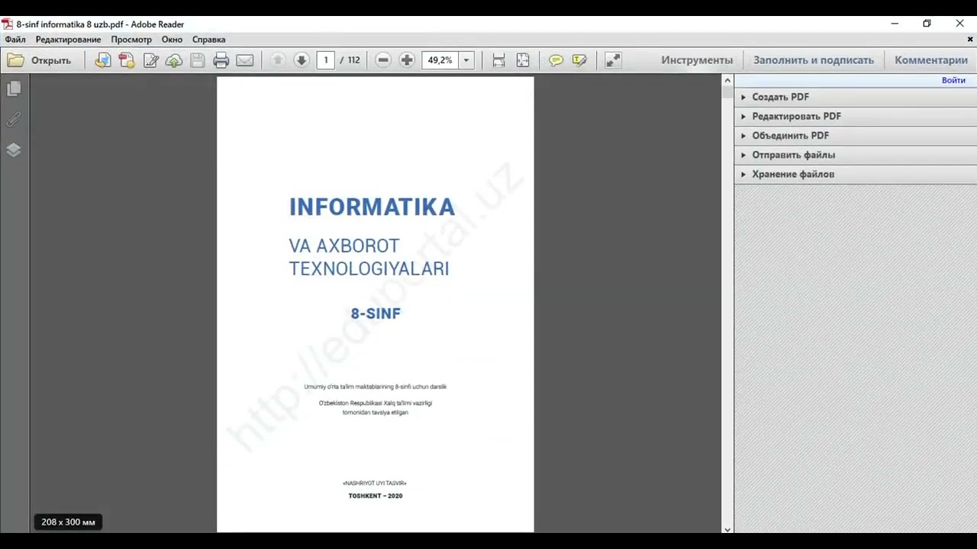The height and width of the screenshot is (549, 977).
Task: Click the document scrollbar down arrow
Action: [x=727, y=529]
